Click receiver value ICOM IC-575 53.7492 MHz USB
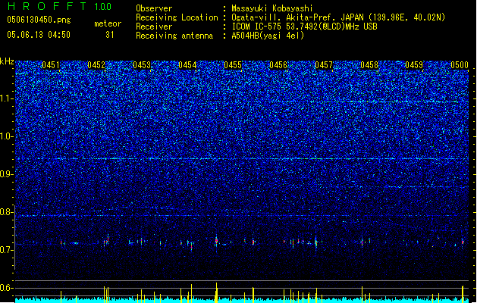Screen dimensions: 477x303 point(304,27)
